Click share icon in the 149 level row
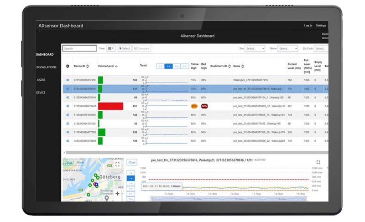 point(68,141)
